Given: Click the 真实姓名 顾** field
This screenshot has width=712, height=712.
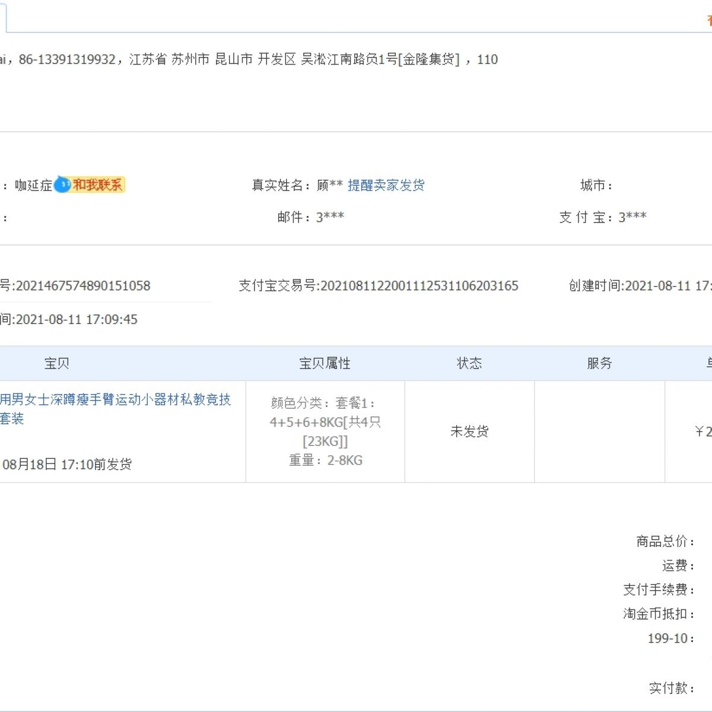Looking at the screenshot, I should [297, 185].
